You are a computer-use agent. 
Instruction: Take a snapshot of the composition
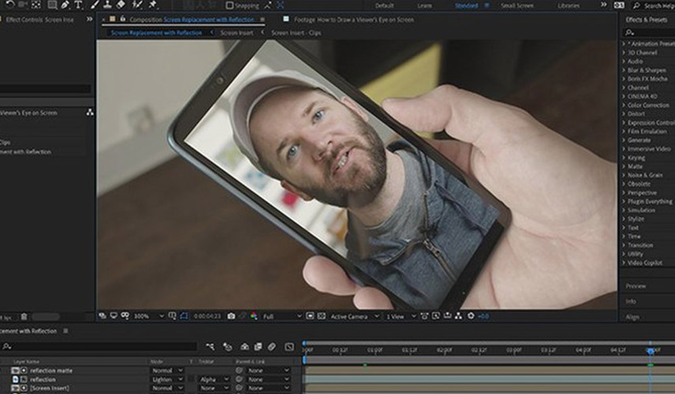tap(232, 315)
